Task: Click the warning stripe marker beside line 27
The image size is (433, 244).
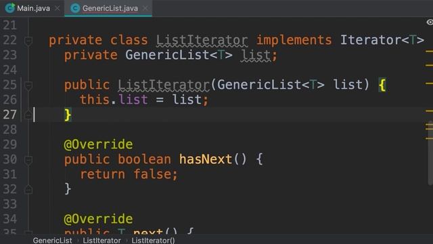Action: tap(429, 111)
